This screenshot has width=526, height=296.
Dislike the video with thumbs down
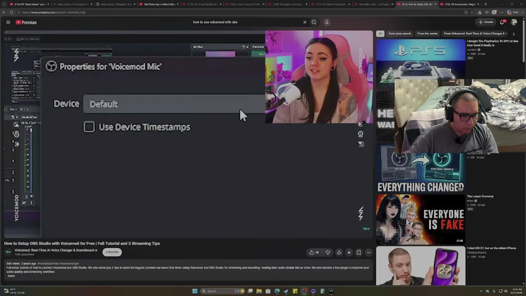[x=328, y=252]
